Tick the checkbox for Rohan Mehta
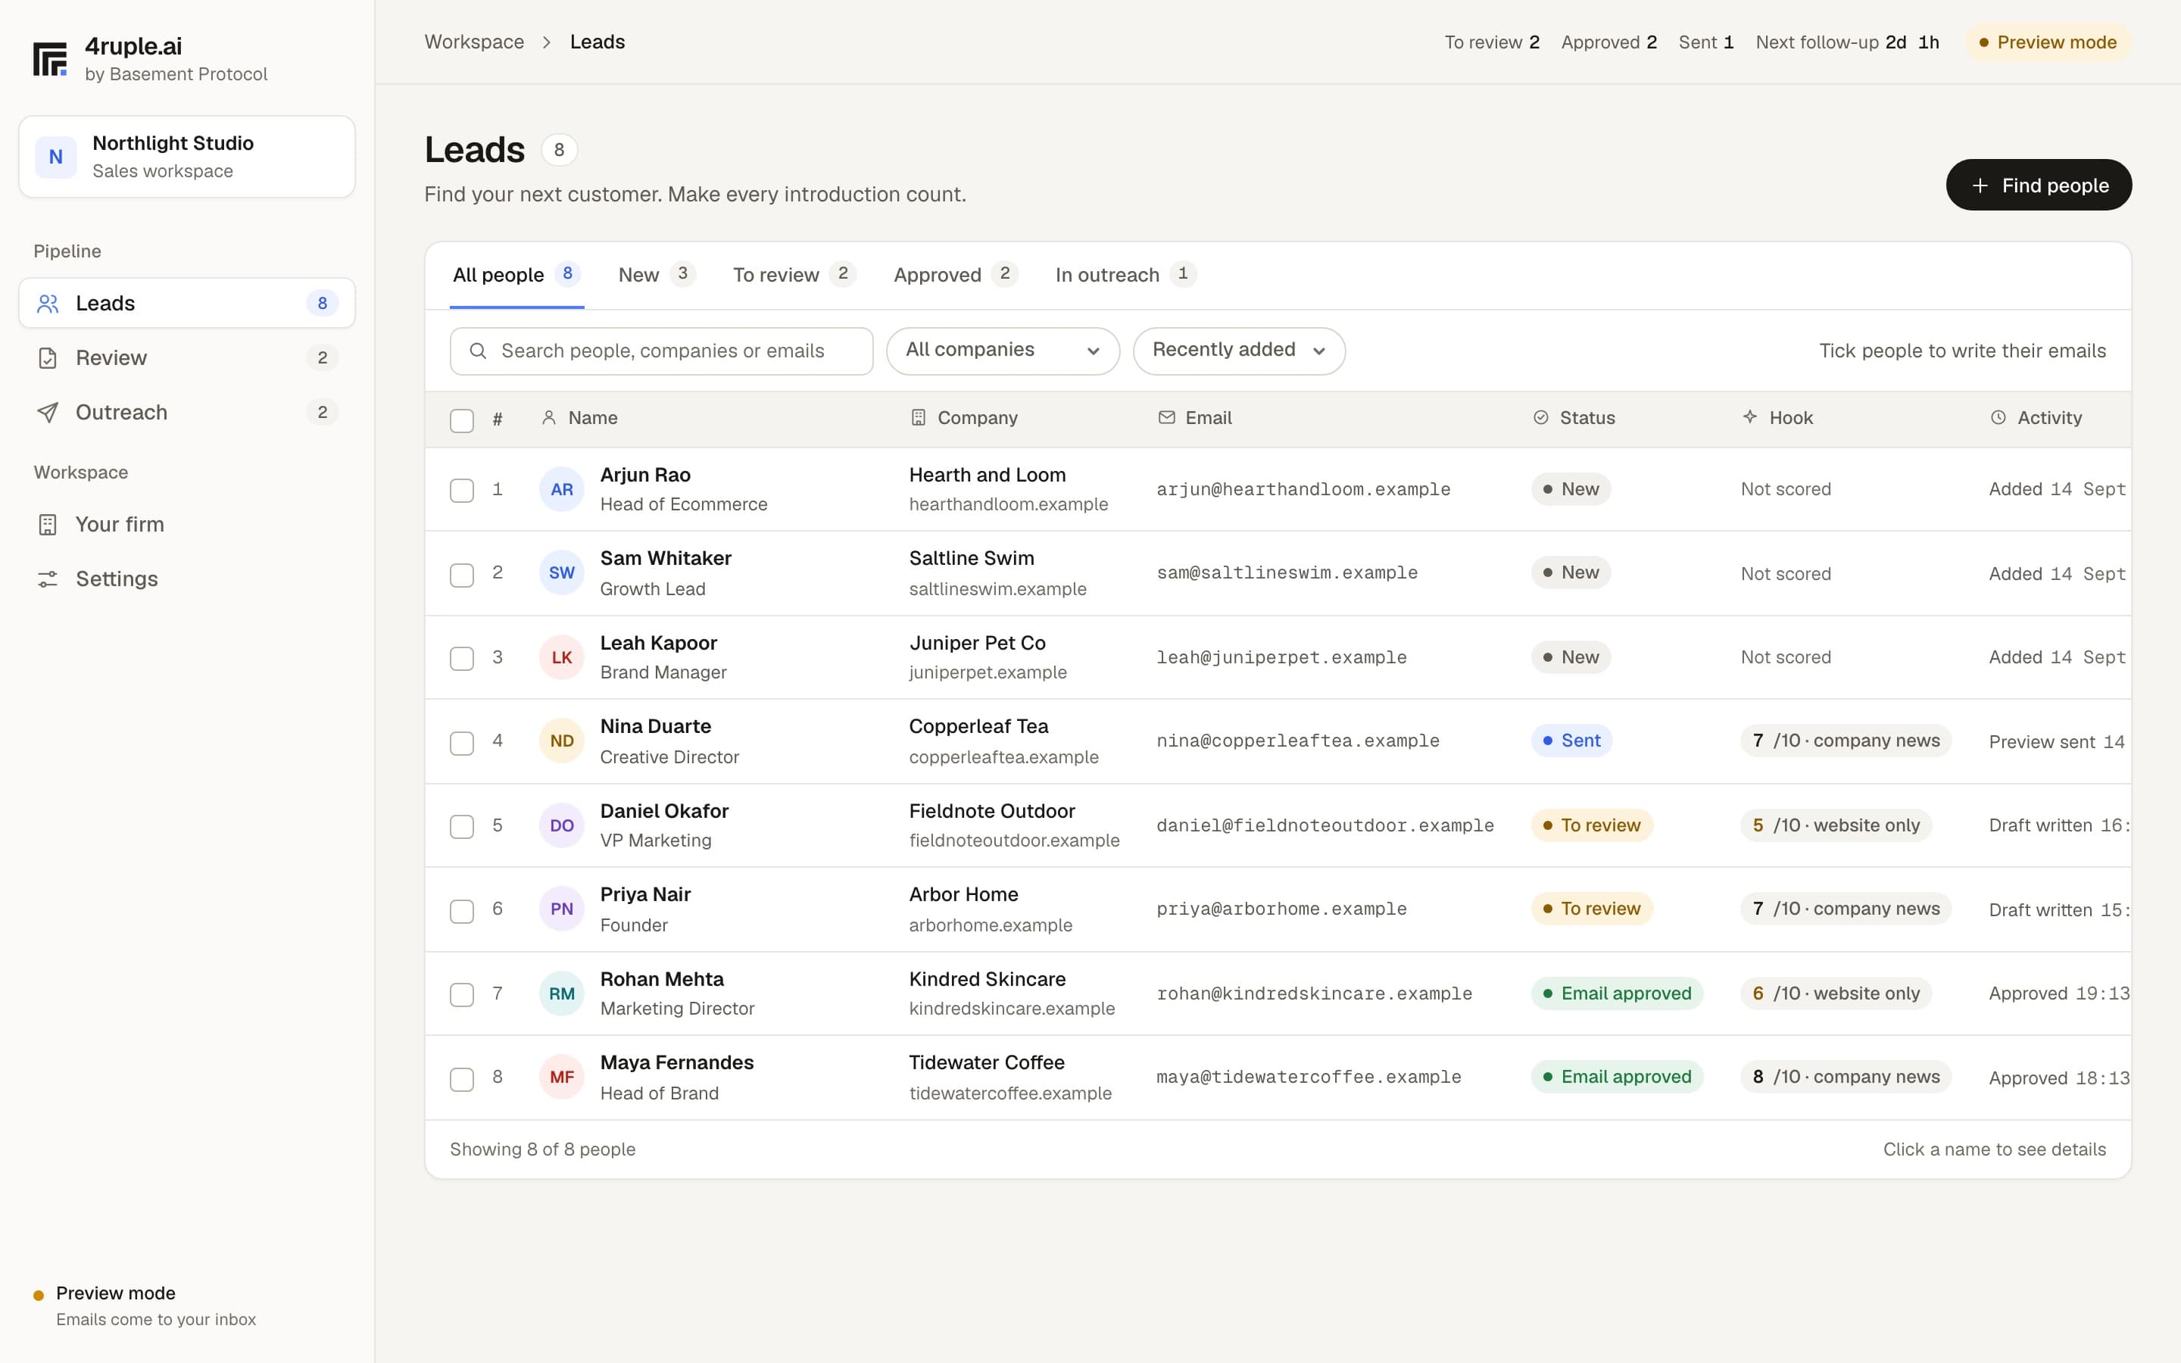The image size is (2181, 1363). 461,994
